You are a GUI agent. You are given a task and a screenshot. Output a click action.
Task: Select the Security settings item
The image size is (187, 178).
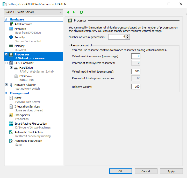click(x=20, y=37)
